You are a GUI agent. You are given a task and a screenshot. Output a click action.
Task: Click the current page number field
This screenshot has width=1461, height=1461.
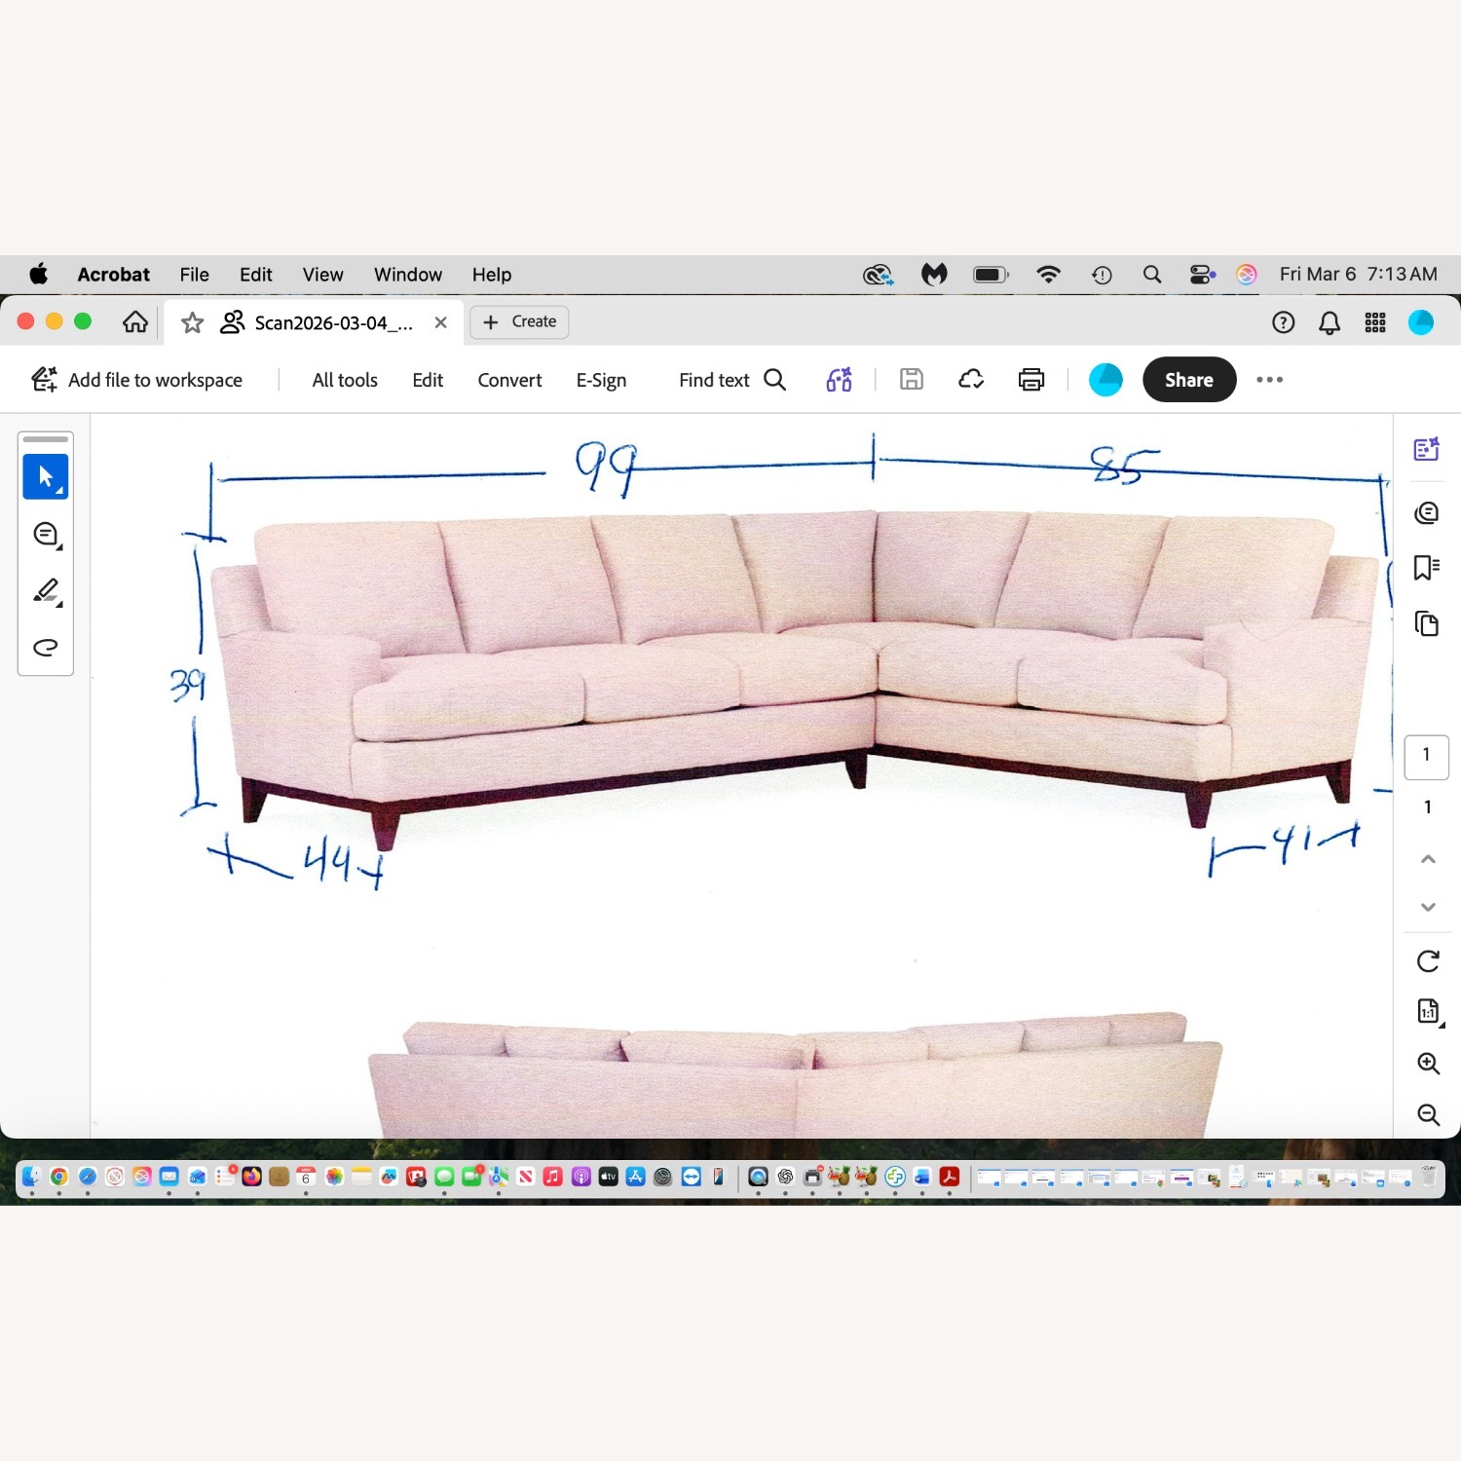1426,756
